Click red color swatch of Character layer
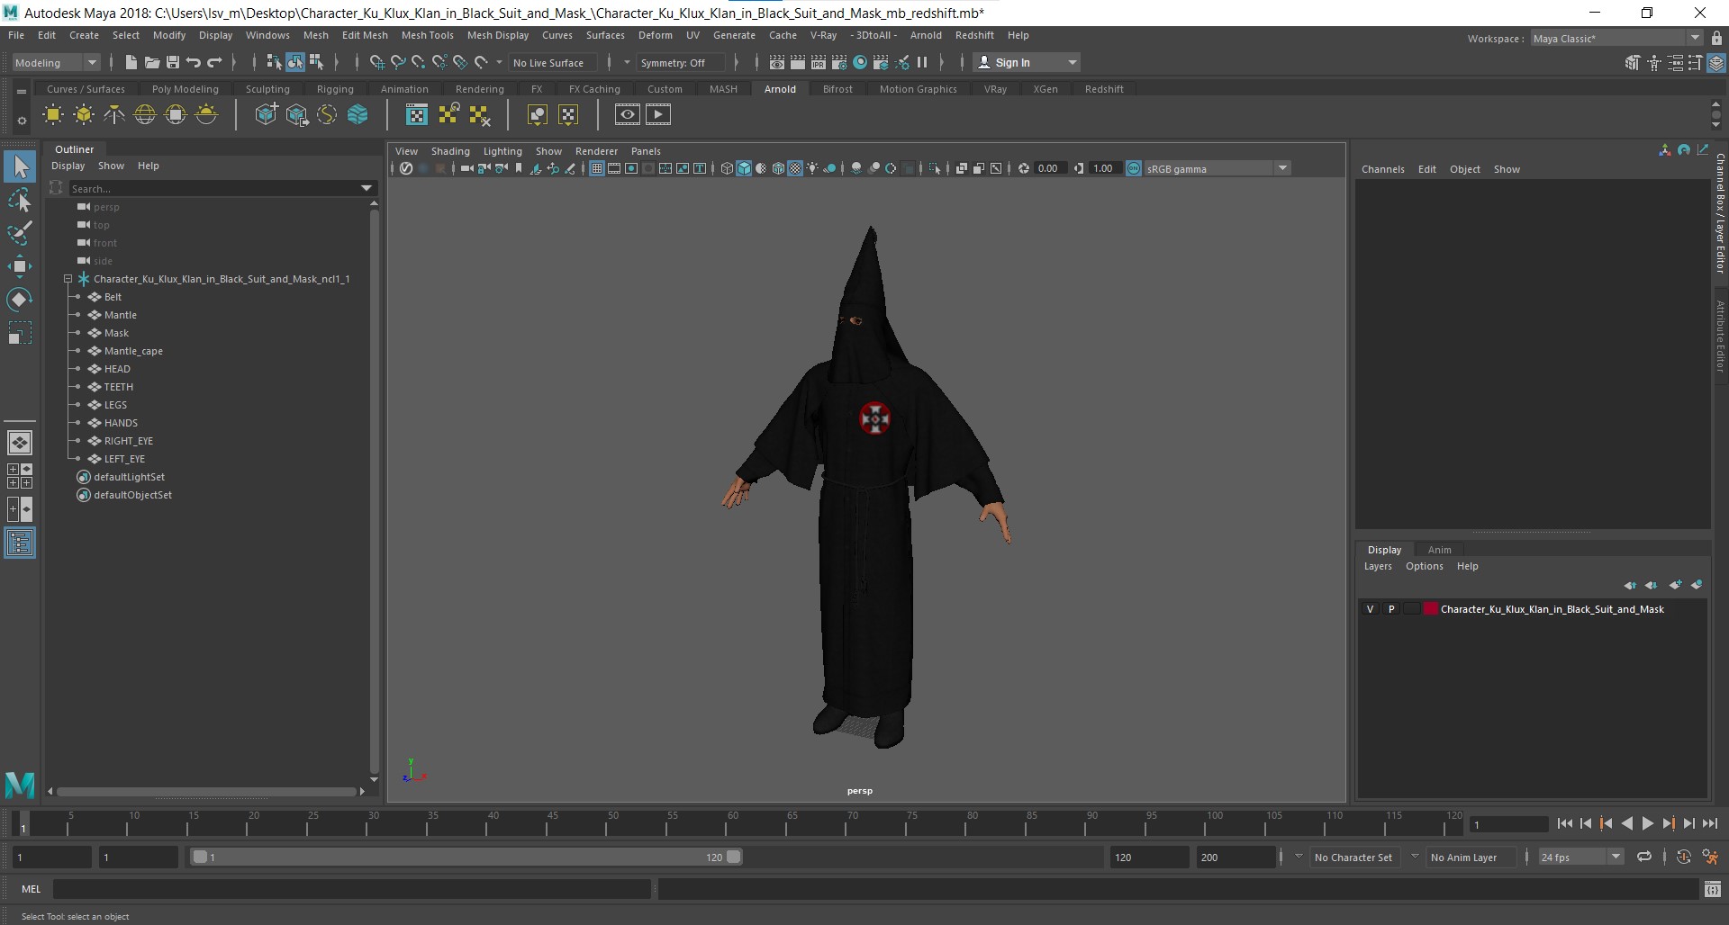The height and width of the screenshot is (925, 1729). [x=1431, y=609]
